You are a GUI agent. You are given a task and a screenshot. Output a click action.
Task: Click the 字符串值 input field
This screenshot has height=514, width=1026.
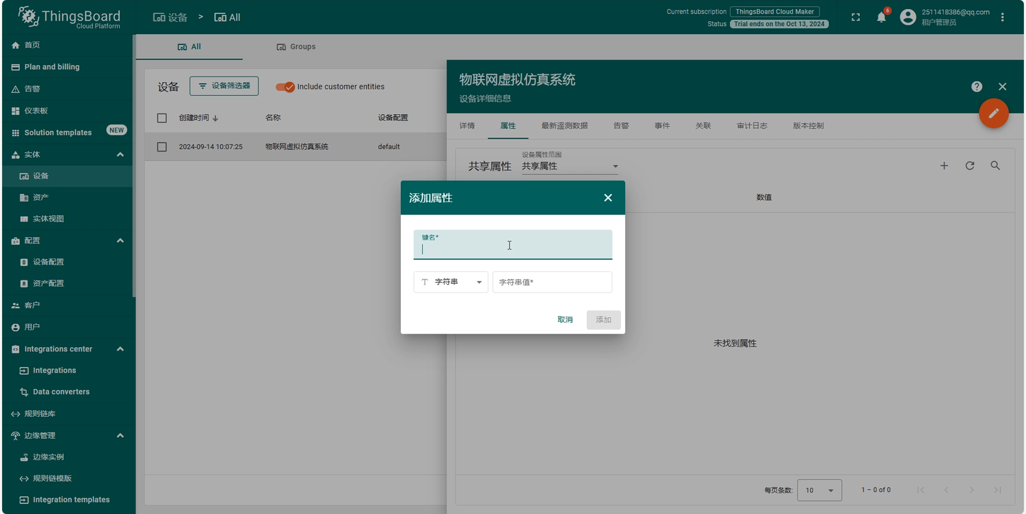point(552,282)
